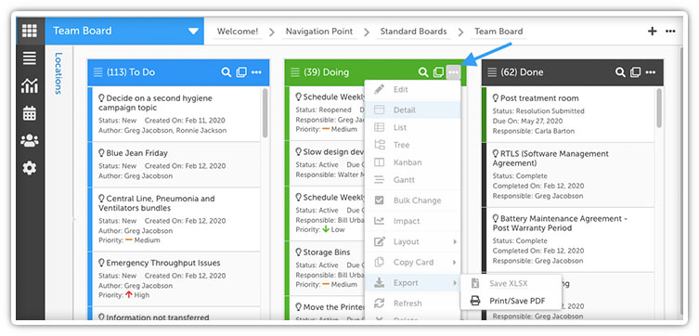Image resolution: width=699 pixels, height=336 pixels.
Task: Open the Move the Printer card
Action: coord(325,308)
